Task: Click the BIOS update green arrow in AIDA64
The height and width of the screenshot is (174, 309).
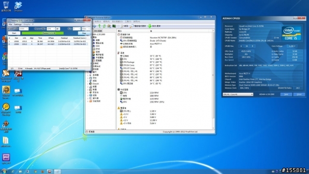Action: 150,26
